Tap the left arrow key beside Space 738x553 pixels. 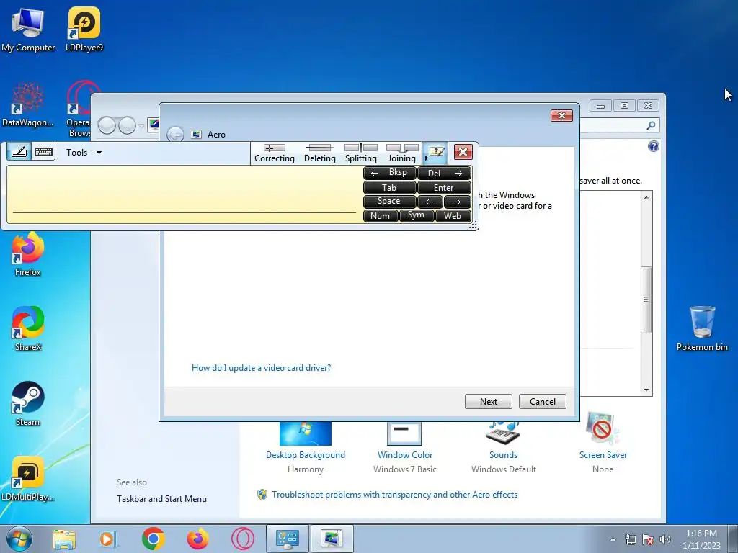coord(430,202)
